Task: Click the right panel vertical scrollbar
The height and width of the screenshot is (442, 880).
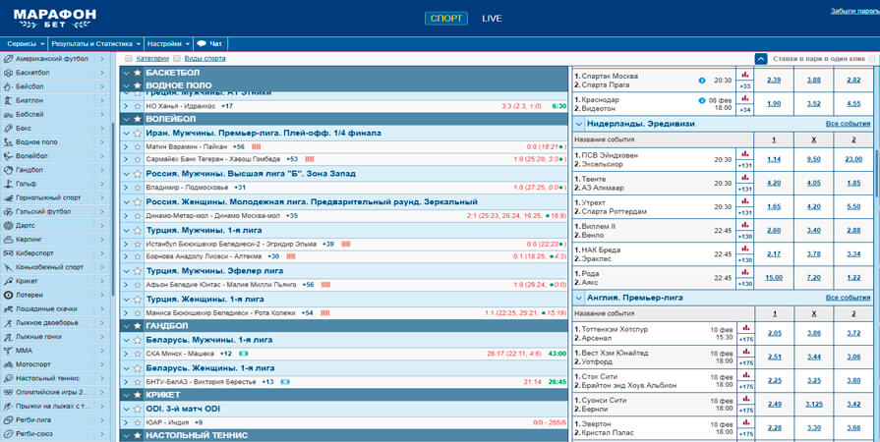Action: point(876,172)
